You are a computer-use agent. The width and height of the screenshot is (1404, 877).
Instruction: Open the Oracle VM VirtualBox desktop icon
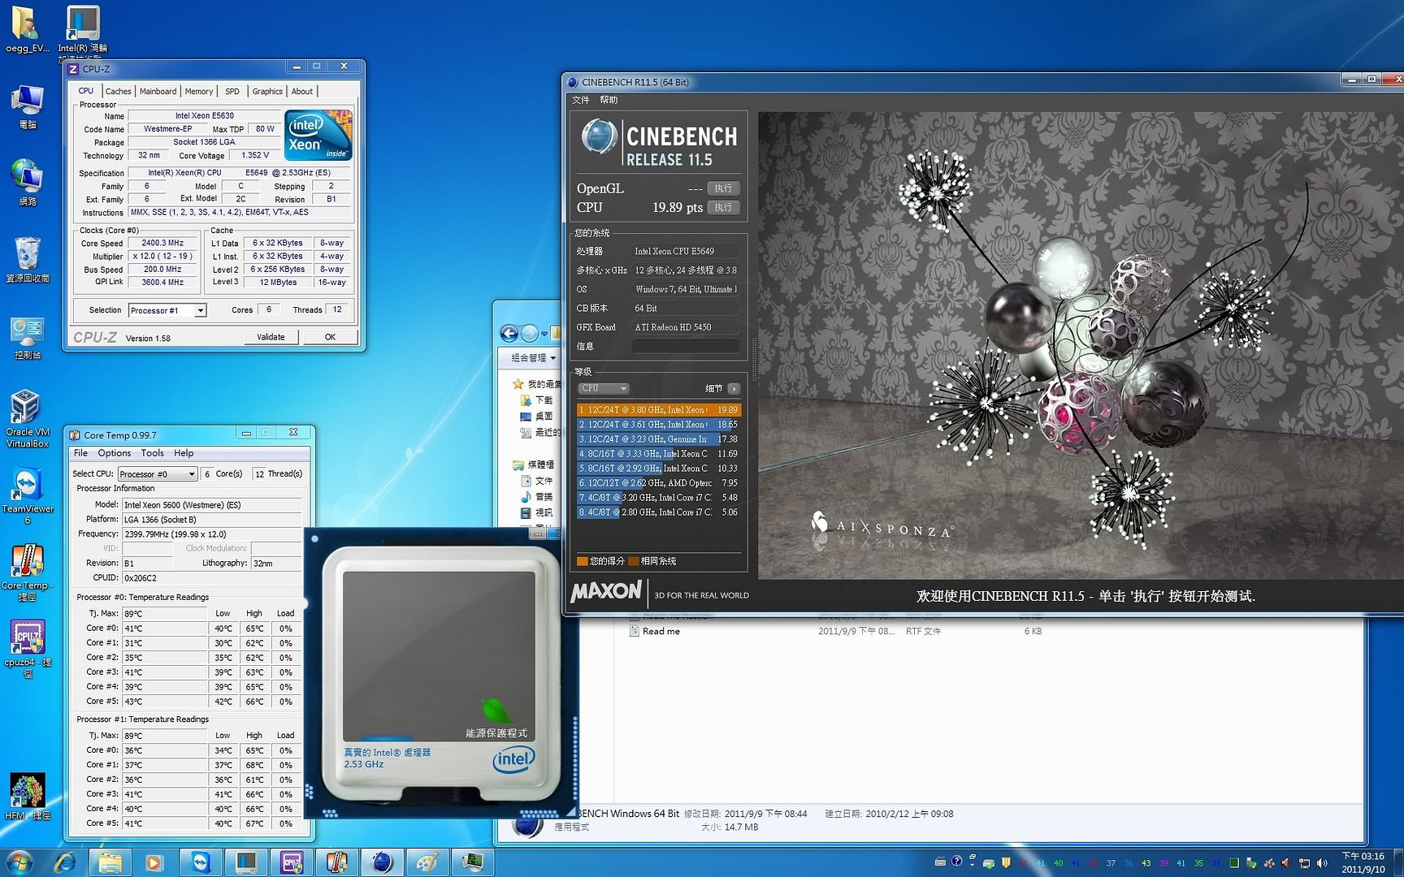[27, 419]
